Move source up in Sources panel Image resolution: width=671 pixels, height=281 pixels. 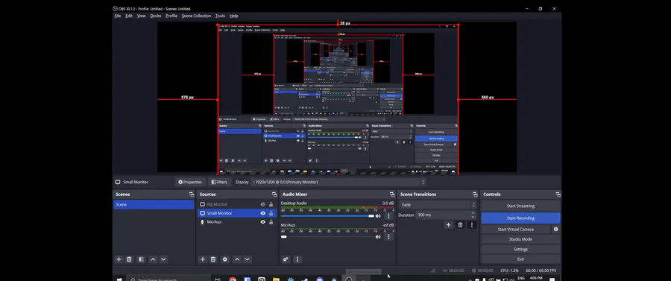[236, 259]
